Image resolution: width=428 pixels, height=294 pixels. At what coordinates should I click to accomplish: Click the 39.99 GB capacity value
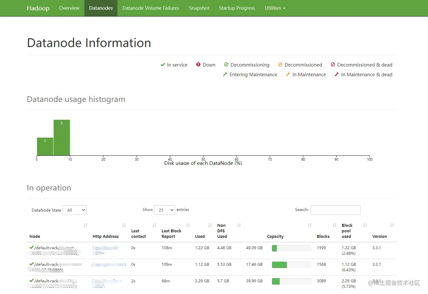254,281
